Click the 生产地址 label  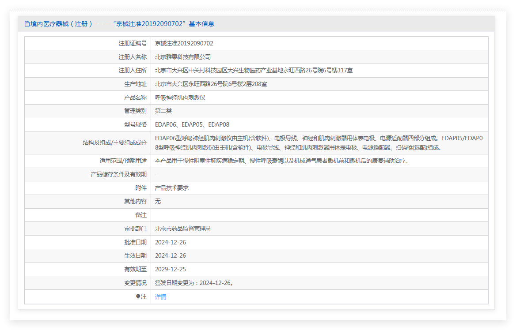click(135, 84)
